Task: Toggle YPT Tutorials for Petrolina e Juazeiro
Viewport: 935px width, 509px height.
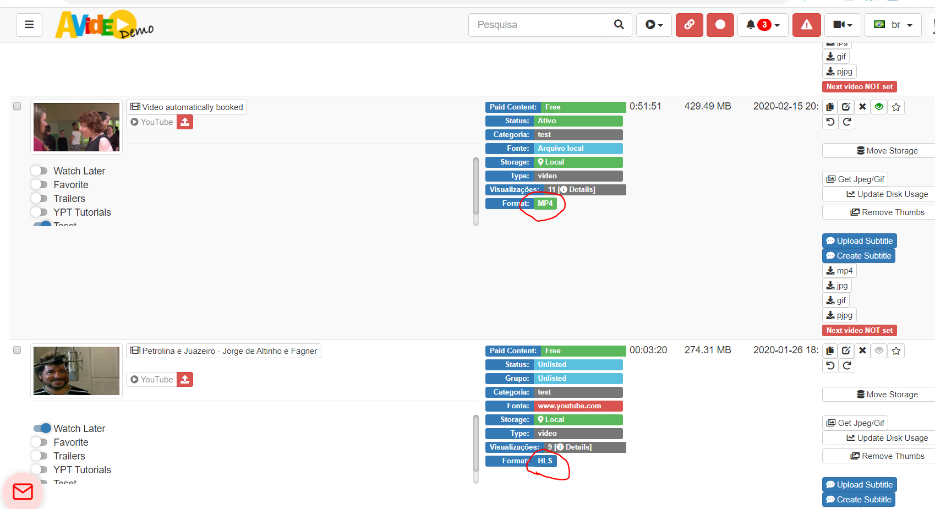Action: (x=40, y=469)
